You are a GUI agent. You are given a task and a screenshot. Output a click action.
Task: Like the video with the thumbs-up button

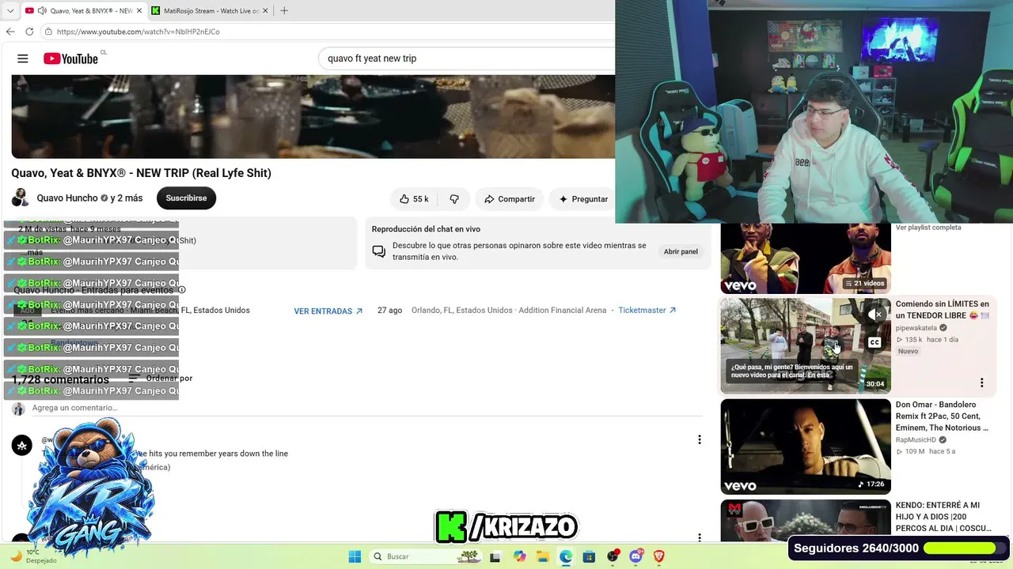[414, 199]
